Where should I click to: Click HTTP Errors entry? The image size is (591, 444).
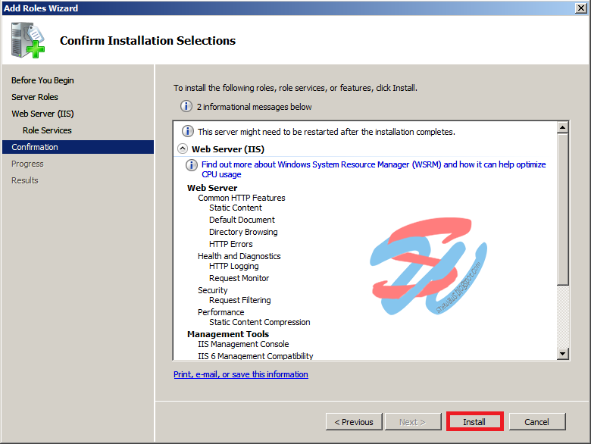(x=231, y=244)
